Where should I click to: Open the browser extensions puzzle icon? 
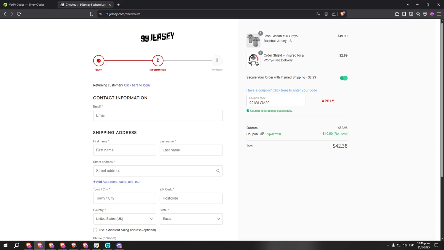(x=397, y=14)
